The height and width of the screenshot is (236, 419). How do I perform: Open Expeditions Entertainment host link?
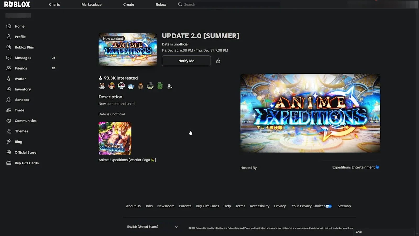click(353, 167)
